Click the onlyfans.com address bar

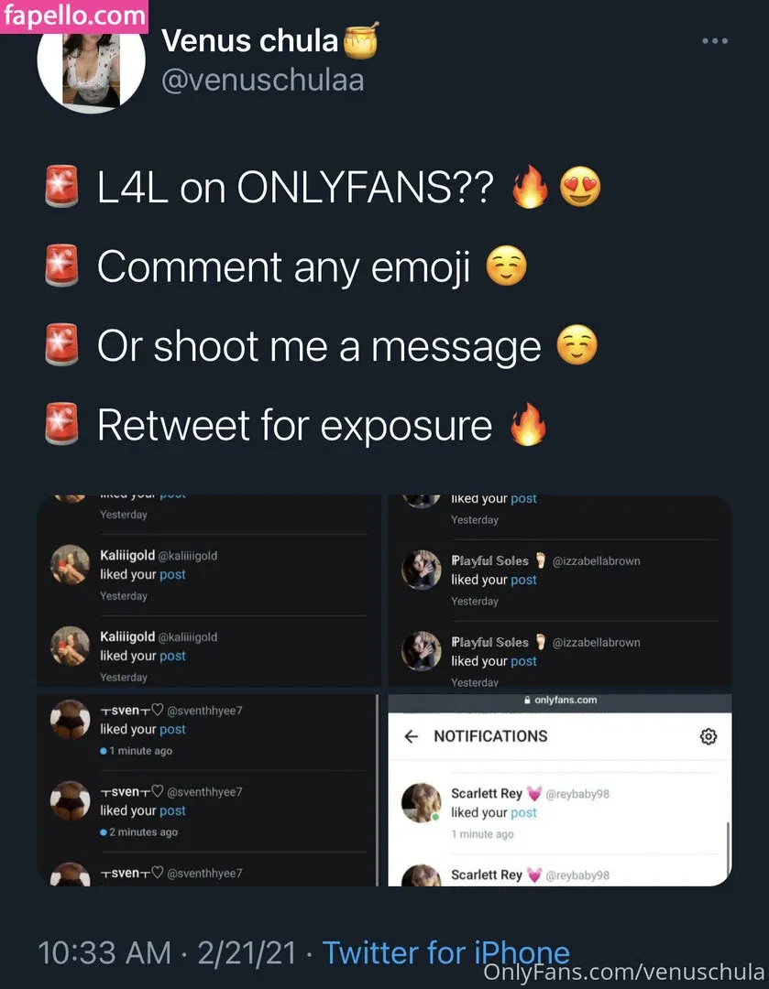560,701
